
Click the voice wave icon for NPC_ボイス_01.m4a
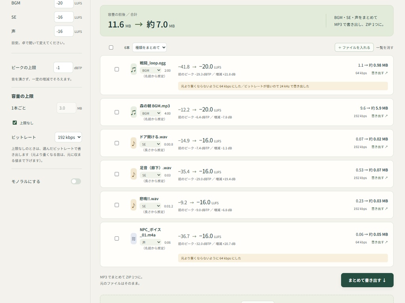[134, 239]
